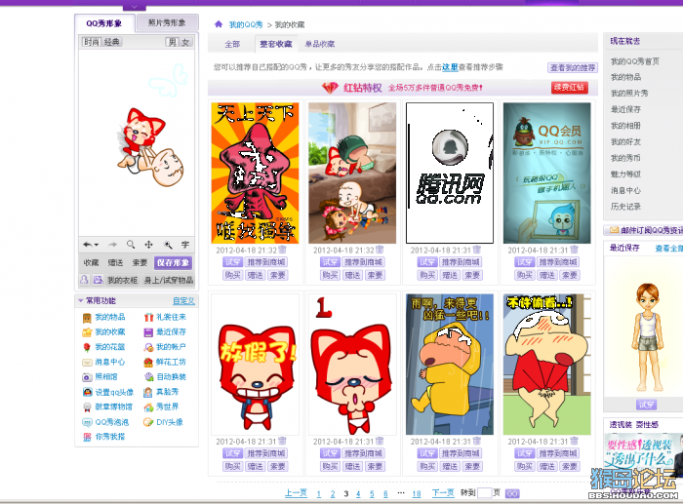Switch the avatar gender to 男
The width and height of the screenshot is (683, 504).
(172, 42)
